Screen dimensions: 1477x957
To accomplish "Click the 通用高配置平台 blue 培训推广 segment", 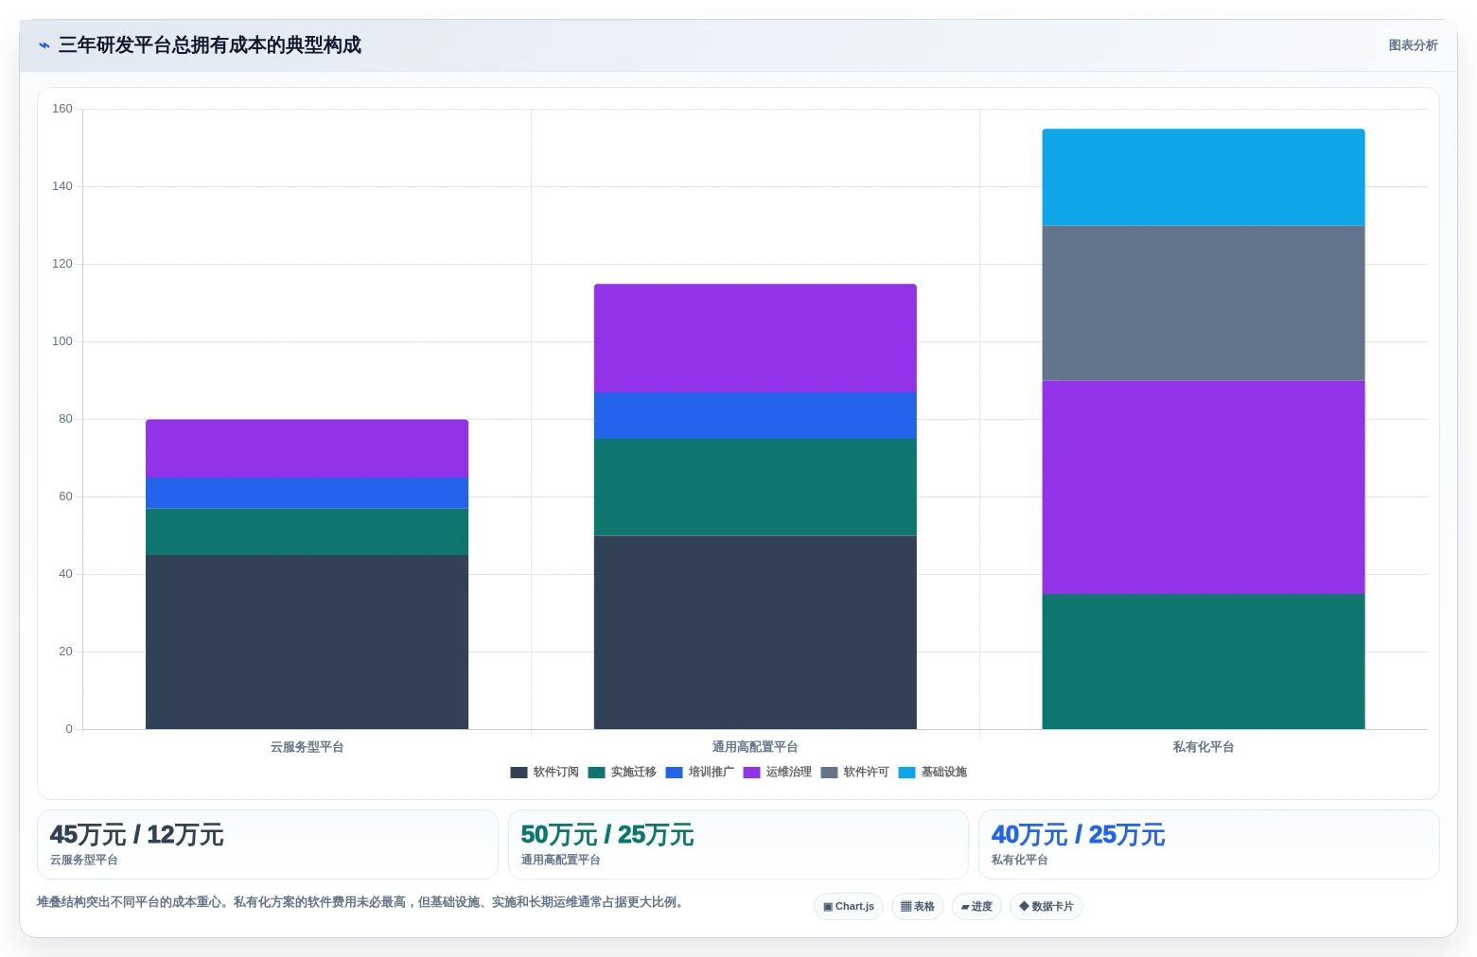I will pos(755,415).
